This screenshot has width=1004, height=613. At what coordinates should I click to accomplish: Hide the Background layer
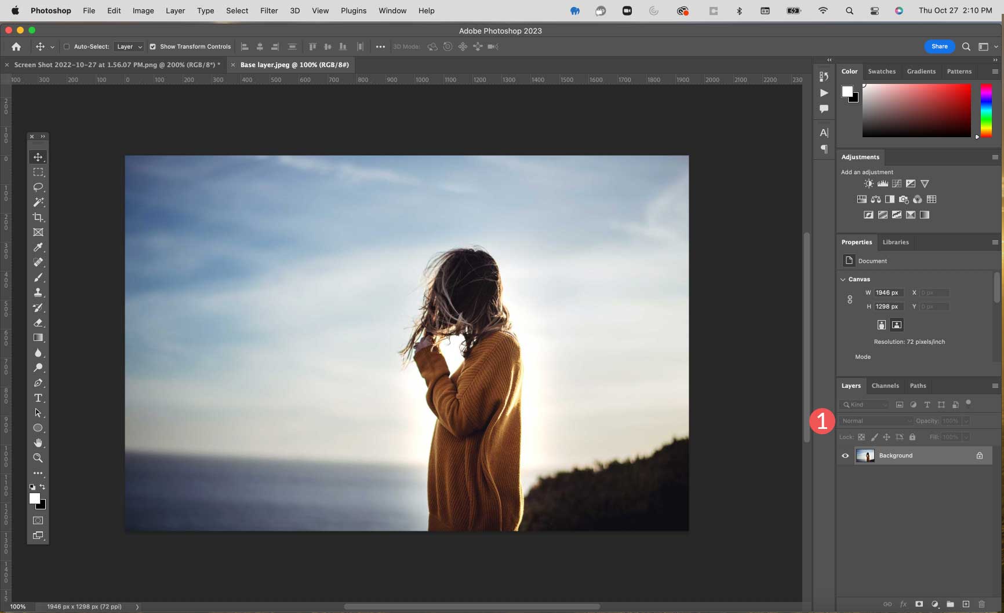pyautogui.click(x=845, y=456)
